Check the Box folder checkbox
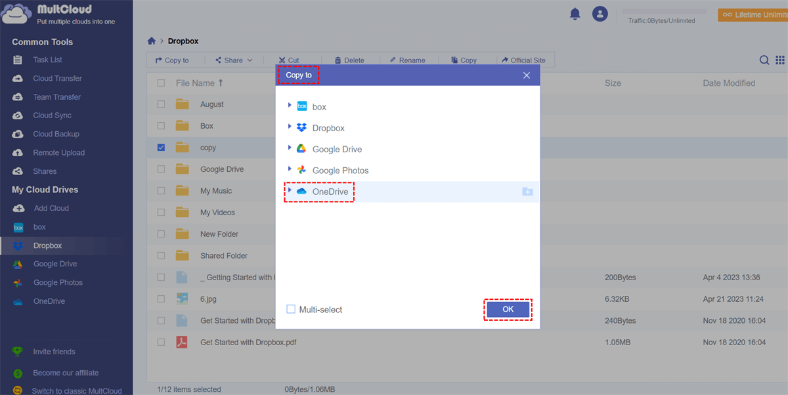 pos(161,126)
